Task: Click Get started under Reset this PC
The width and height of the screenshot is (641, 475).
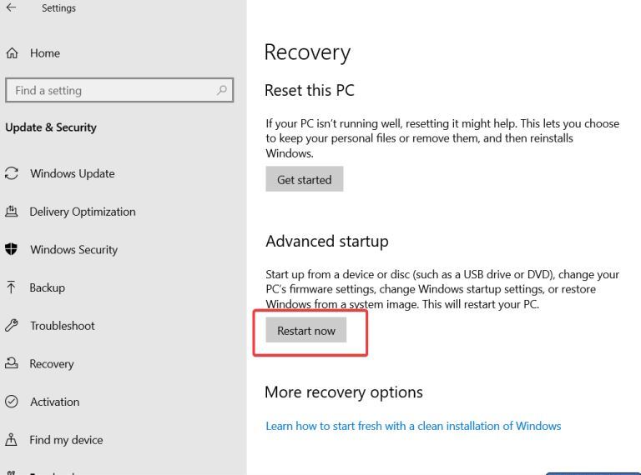Action: pyautogui.click(x=305, y=179)
